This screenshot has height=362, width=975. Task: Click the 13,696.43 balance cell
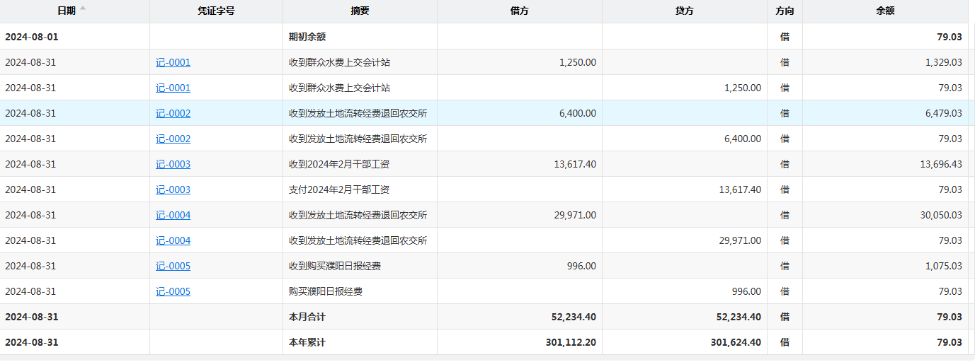[940, 164]
